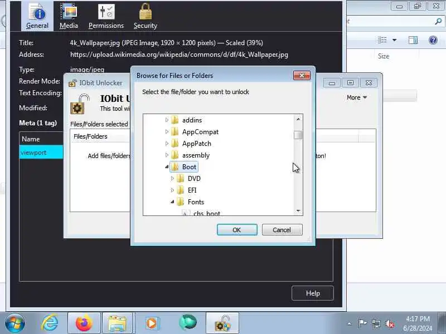Click the DVD folder label
This screenshot has height=334, width=446.
[x=194, y=178]
